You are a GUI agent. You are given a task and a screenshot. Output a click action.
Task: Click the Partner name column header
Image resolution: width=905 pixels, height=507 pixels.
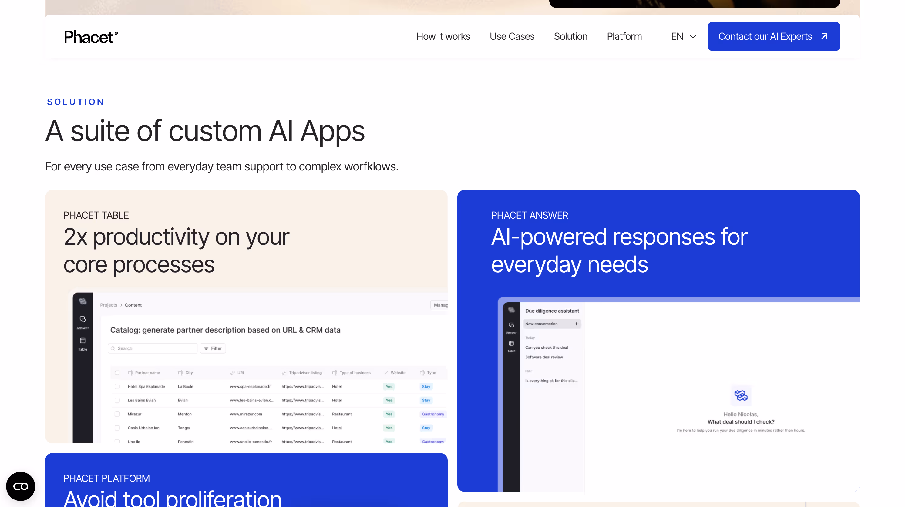[144, 372]
